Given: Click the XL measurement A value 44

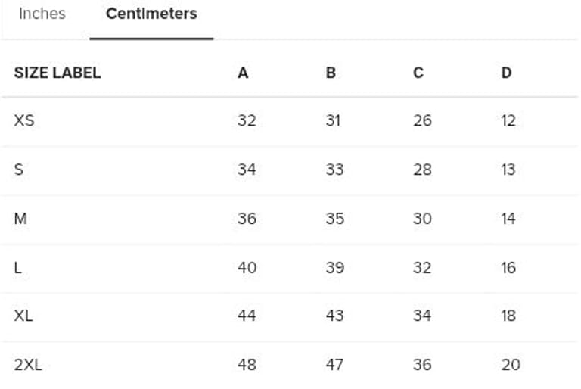Looking at the screenshot, I should [247, 316].
